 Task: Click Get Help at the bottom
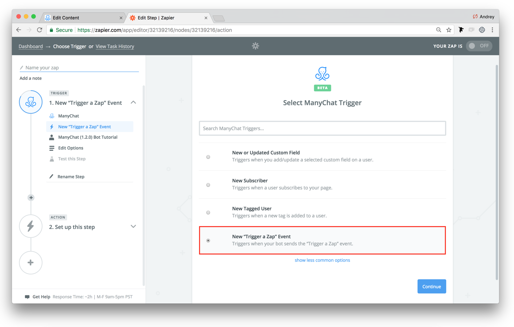pyautogui.click(x=41, y=297)
